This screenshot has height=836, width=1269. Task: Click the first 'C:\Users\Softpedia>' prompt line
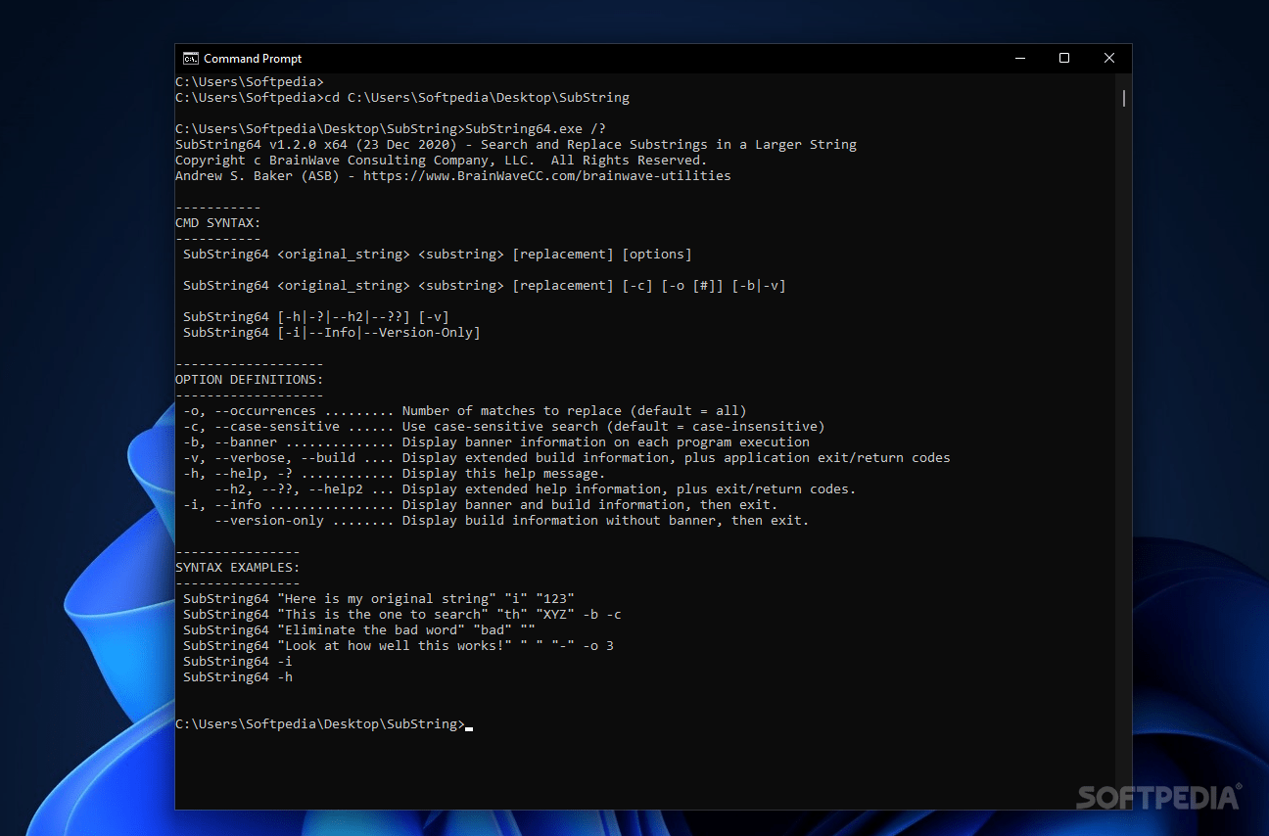(250, 82)
